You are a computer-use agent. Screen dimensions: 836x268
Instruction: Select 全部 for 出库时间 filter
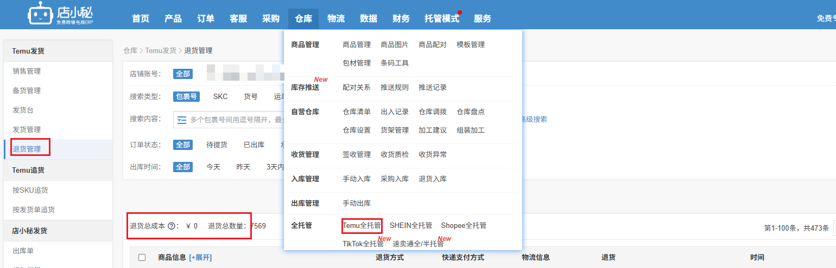click(x=183, y=167)
